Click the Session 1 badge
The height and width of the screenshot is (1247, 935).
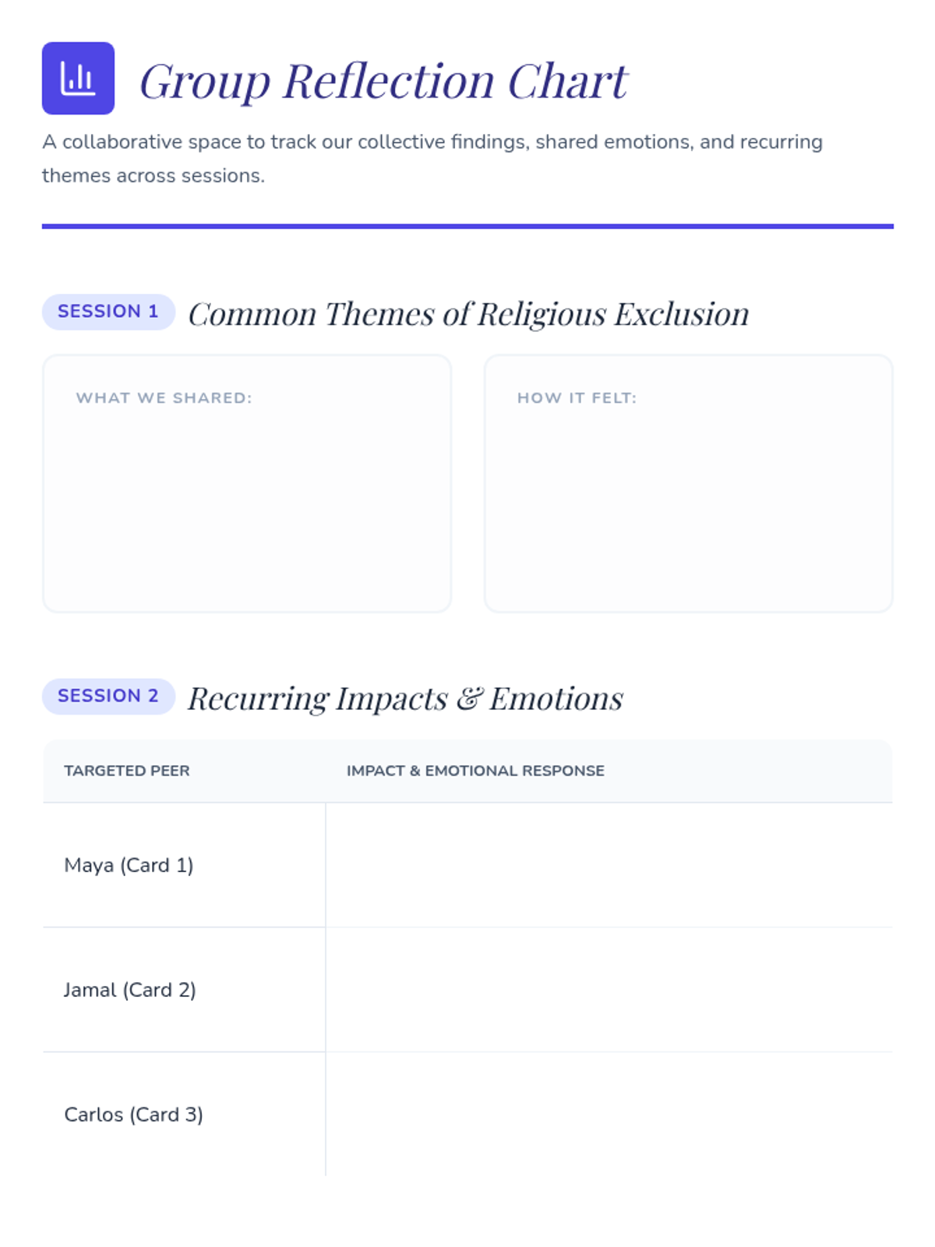tap(108, 312)
